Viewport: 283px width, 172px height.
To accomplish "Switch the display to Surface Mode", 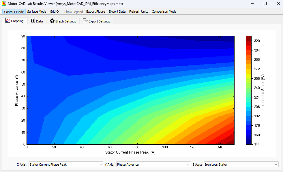I will pyautogui.click(x=37, y=12).
